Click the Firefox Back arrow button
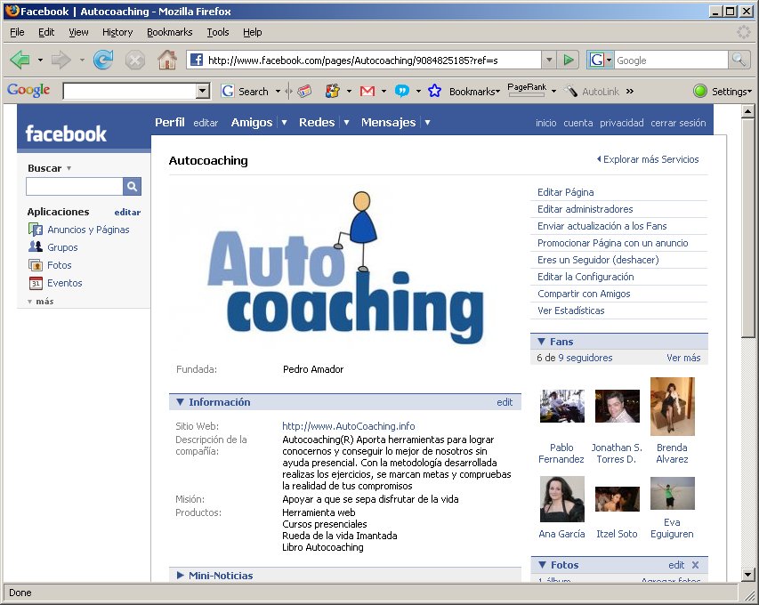 coord(20,60)
